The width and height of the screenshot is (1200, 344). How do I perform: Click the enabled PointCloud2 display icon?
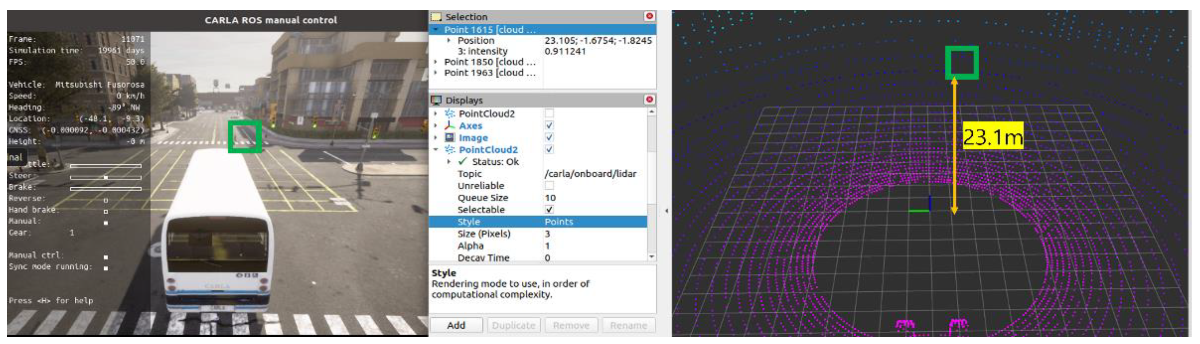[x=450, y=150]
